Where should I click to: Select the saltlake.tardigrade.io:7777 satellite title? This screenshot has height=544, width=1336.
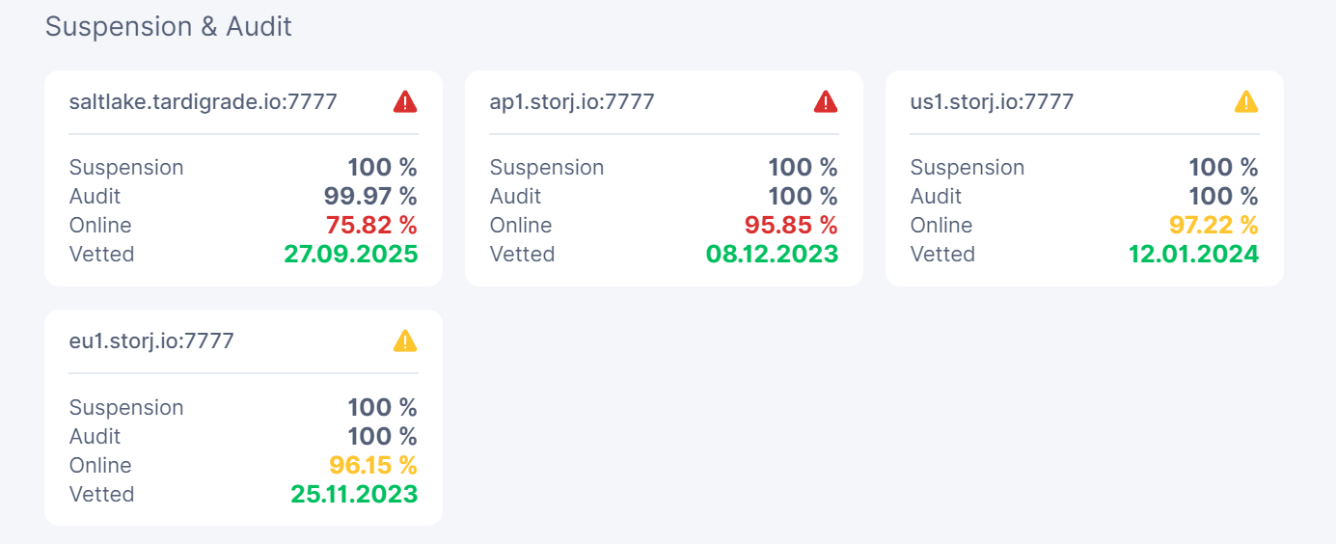(x=203, y=101)
